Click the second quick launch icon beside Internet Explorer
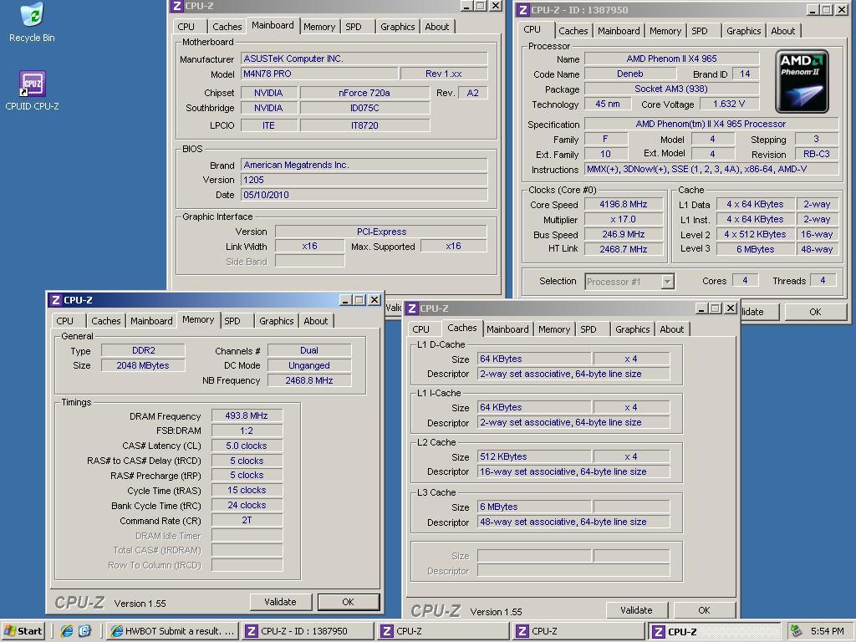The width and height of the screenshot is (856, 642). pyautogui.click(x=85, y=631)
